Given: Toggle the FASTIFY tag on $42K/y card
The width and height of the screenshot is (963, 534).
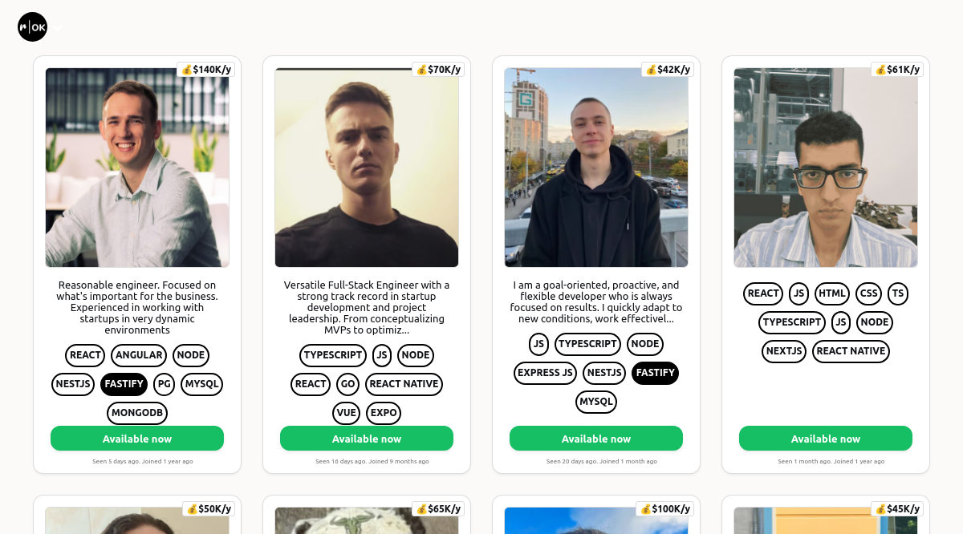Looking at the screenshot, I should coord(656,373).
